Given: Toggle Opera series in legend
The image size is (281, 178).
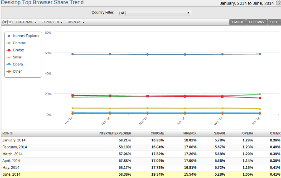Looking at the screenshot, I should click(x=15, y=64).
